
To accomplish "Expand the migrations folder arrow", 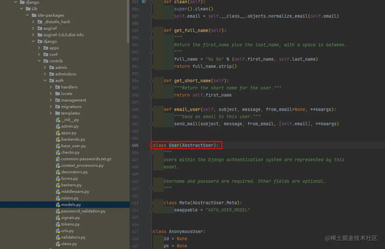I will click(x=51, y=106).
